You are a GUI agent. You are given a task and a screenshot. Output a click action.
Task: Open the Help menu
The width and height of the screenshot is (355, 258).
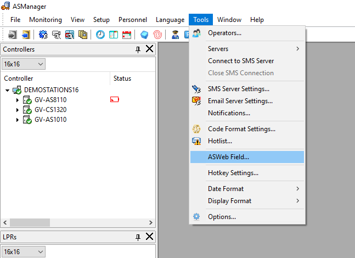[257, 20]
